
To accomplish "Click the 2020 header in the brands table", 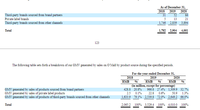I will [184, 11].
